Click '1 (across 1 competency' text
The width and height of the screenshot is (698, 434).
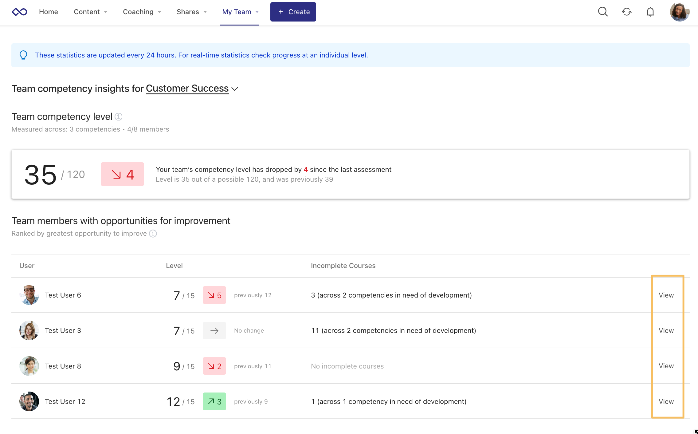pyautogui.click(x=389, y=401)
